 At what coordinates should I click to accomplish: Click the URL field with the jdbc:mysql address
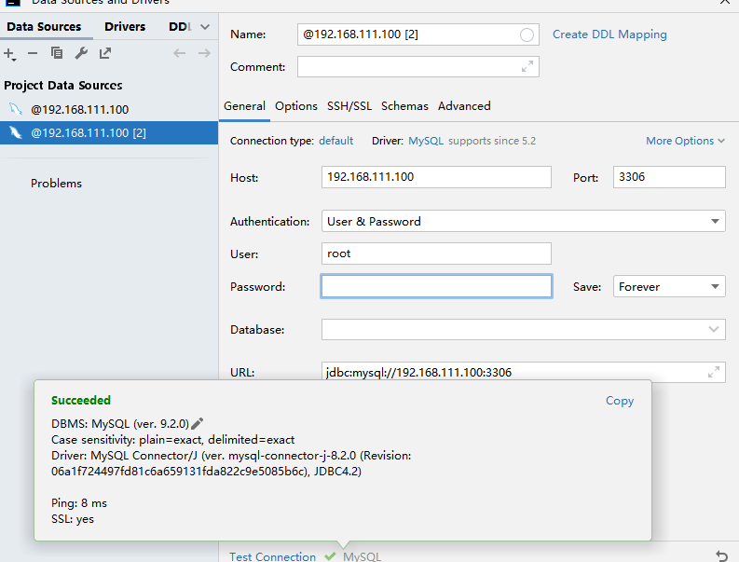click(523, 372)
